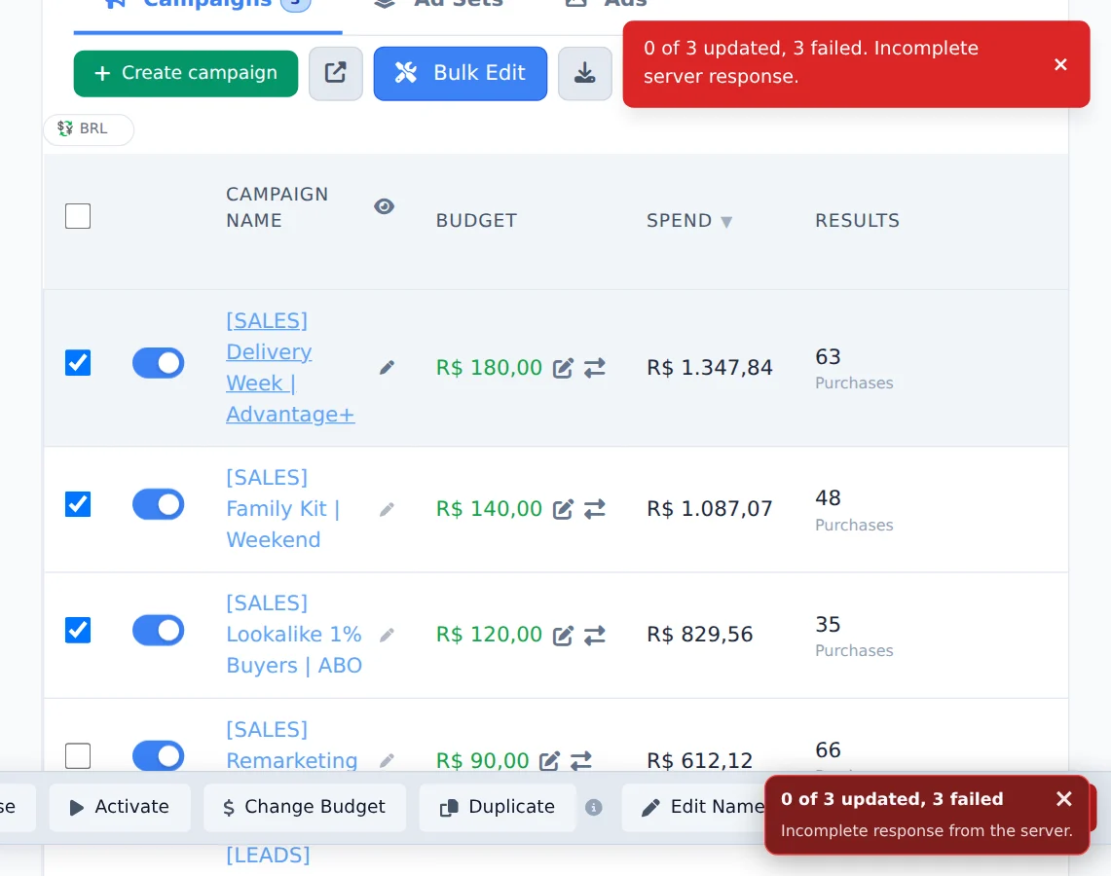Viewport: 1111px width, 876px height.
Task: Click the info icon next to Duplicate
Action: [594, 807]
